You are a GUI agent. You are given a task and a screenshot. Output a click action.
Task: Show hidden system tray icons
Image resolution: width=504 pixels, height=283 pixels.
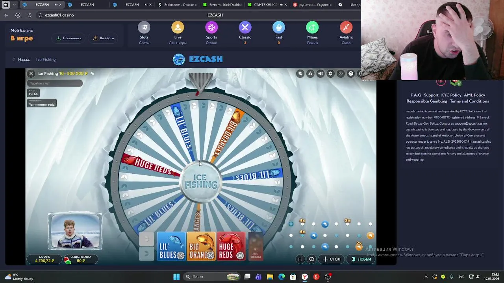426,277
